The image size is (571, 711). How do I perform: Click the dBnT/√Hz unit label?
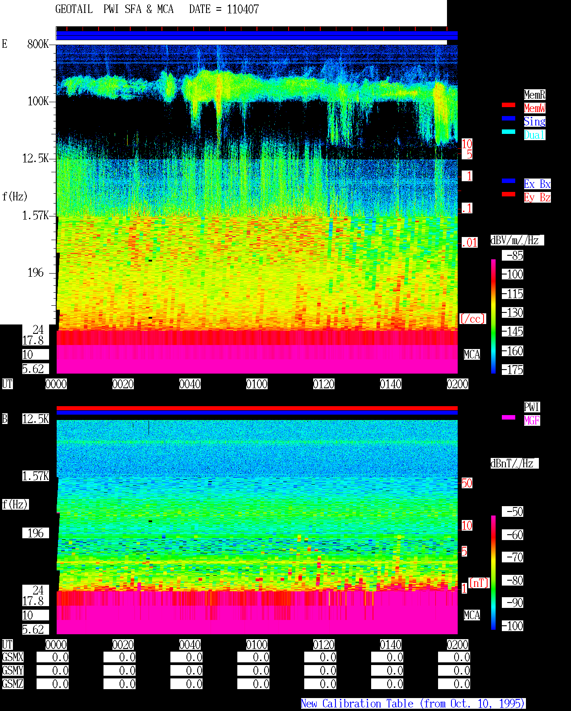[x=514, y=463]
